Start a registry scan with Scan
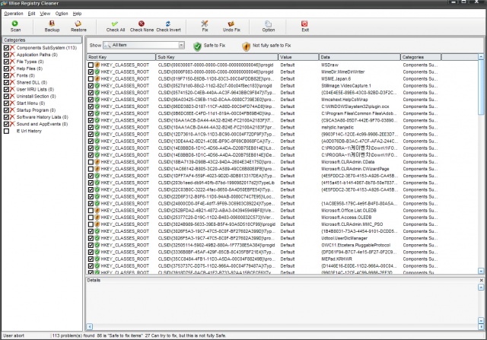Viewport: 487px width, 340px height. (15, 26)
